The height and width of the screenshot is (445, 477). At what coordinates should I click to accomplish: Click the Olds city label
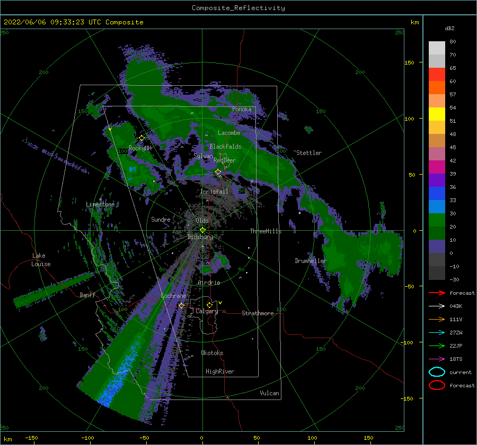coord(202,221)
